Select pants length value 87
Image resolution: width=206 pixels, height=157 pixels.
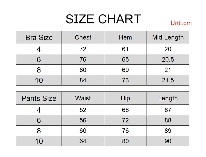[x=168, y=110]
